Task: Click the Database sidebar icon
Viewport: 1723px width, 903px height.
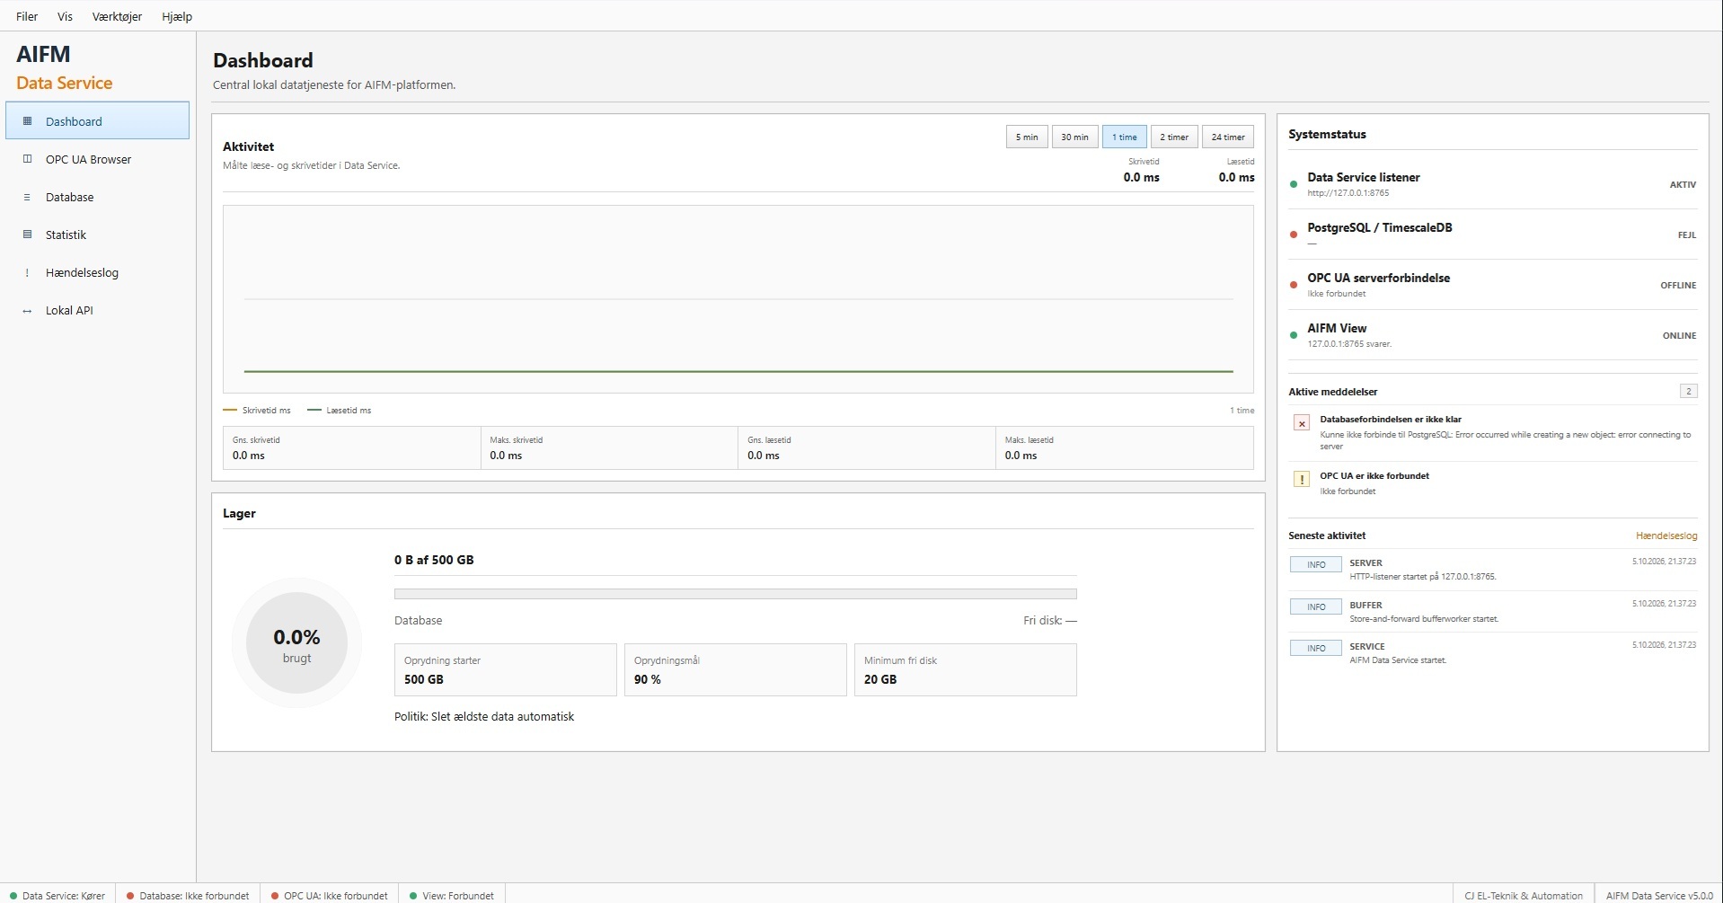Action: tap(27, 197)
